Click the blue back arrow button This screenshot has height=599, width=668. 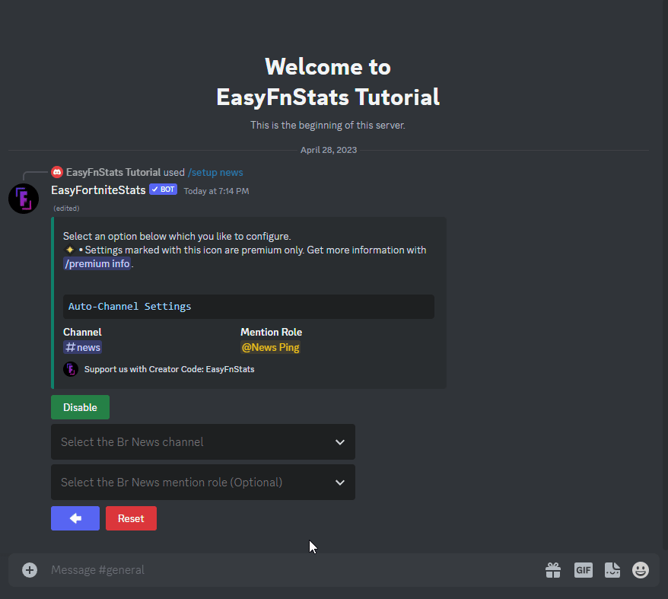coord(75,518)
